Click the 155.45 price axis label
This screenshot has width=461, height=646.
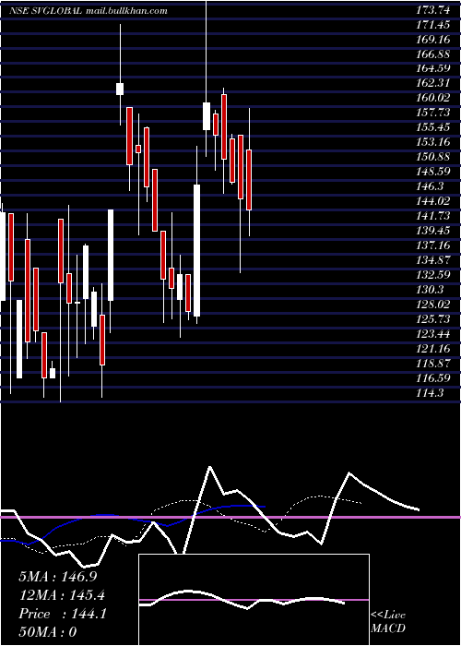point(433,127)
